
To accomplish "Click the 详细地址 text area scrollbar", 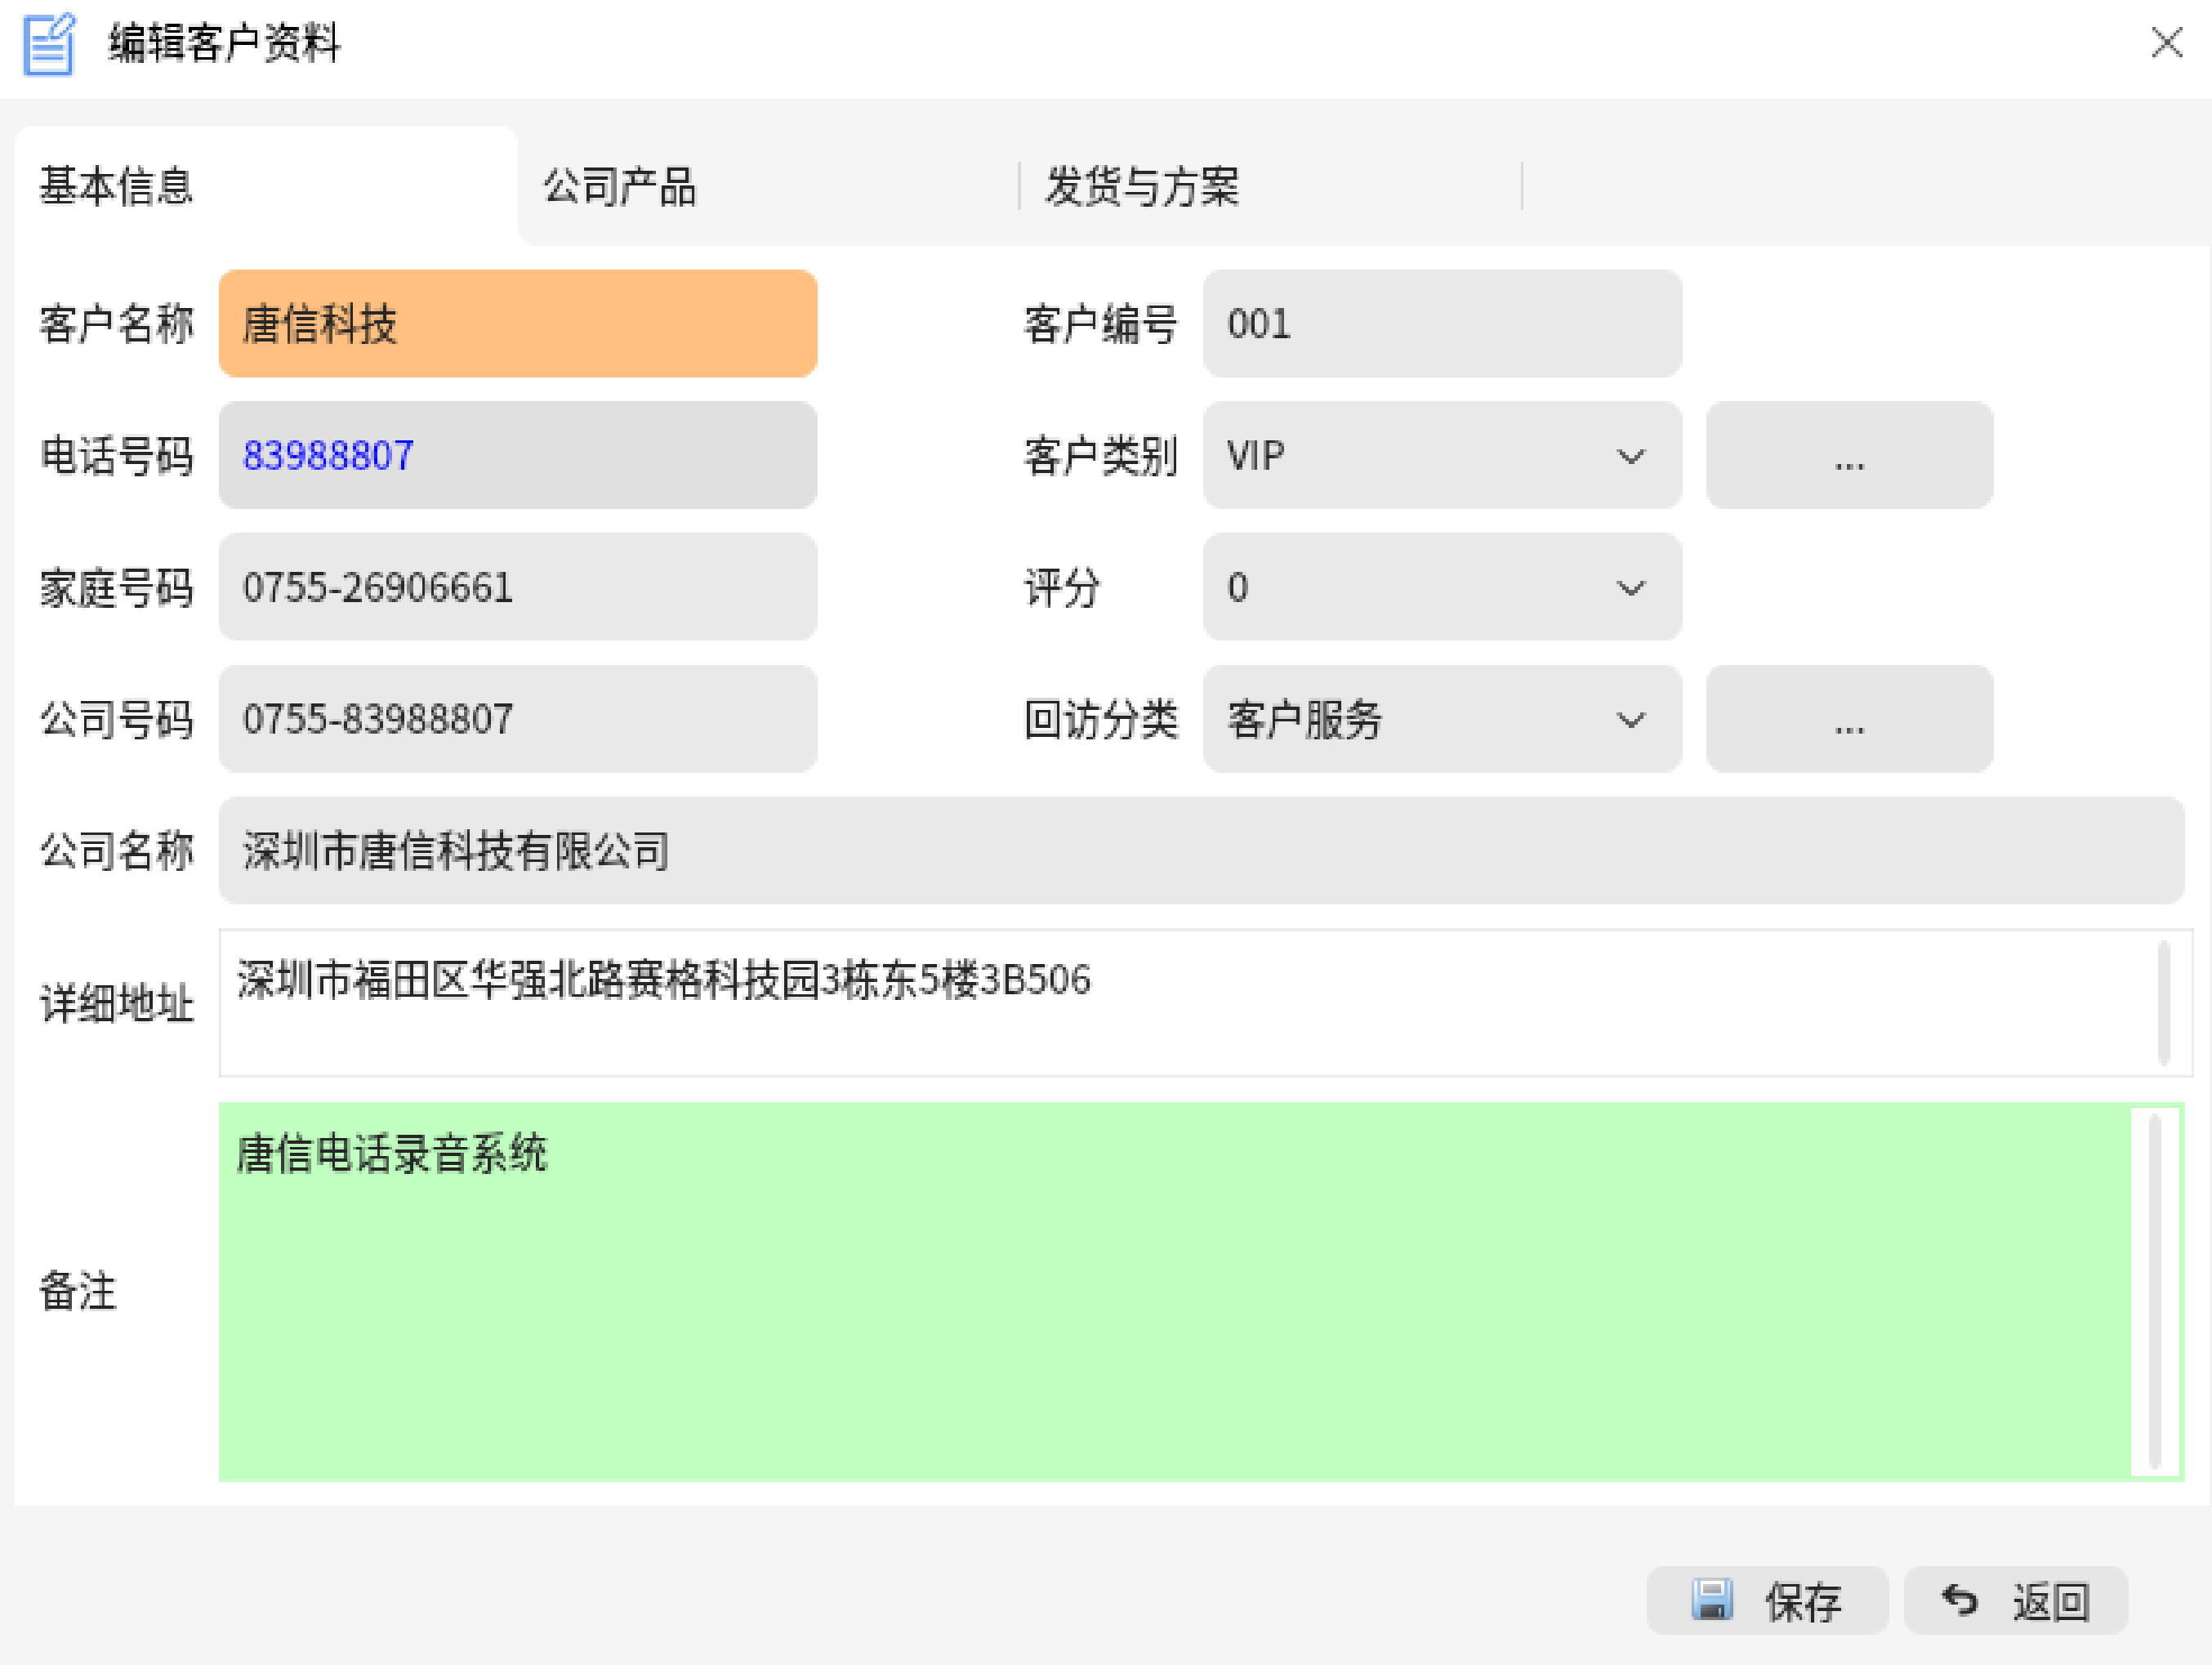I will pyautogui.click(x=2163, y=1003).
